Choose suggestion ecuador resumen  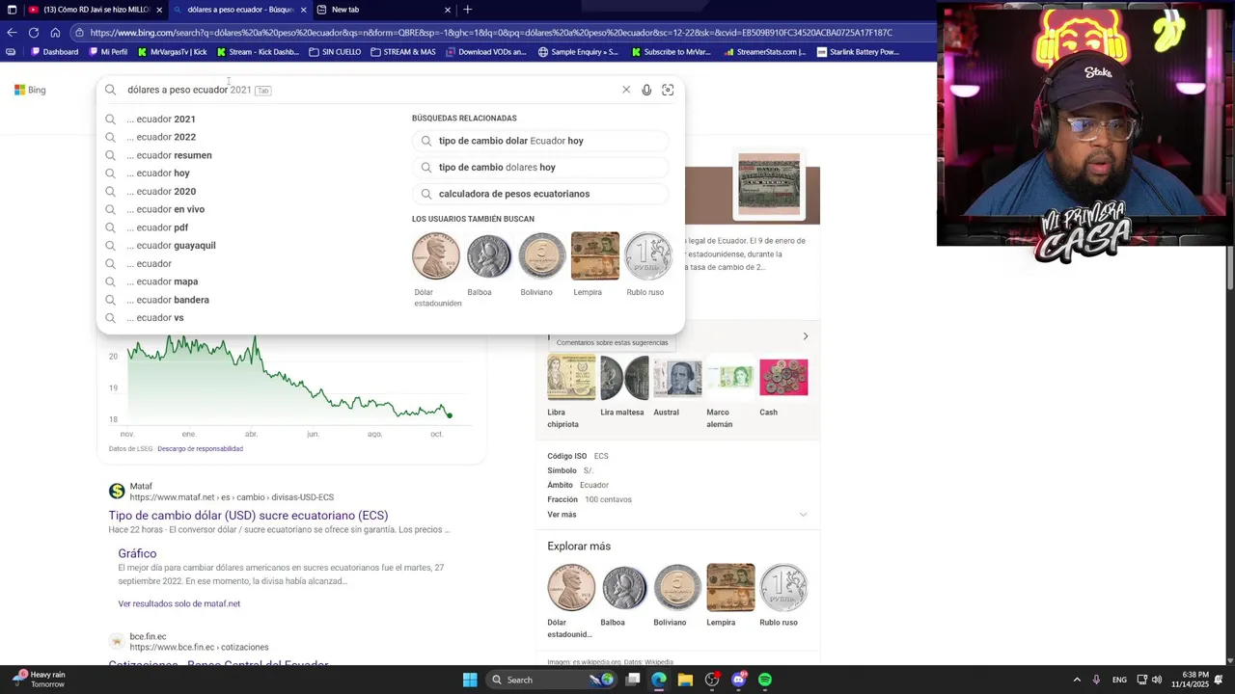(169, 155)
